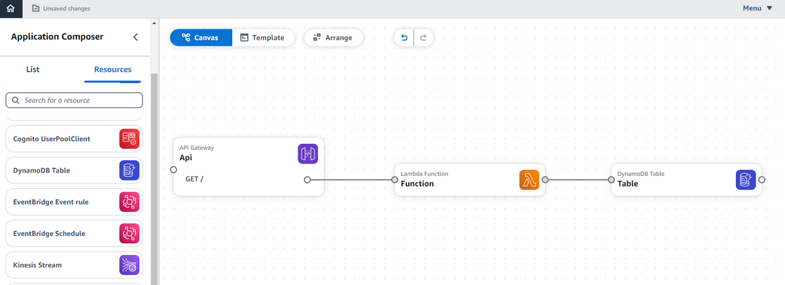Switch to Template view
This screenshot has height=285, width=785.
pyautogui.click(x=263, y=37)
